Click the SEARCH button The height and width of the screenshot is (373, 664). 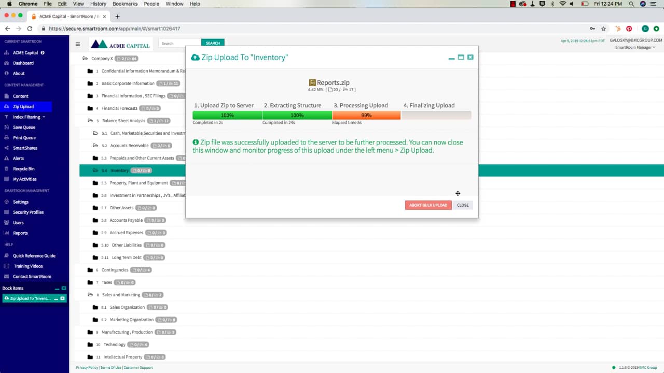pyautogui.click(x=213, y=43)
